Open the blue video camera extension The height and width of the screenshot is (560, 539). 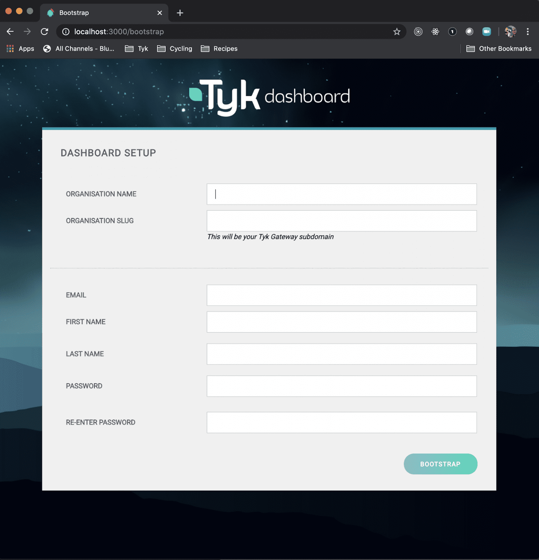click(x=487, y=32)
